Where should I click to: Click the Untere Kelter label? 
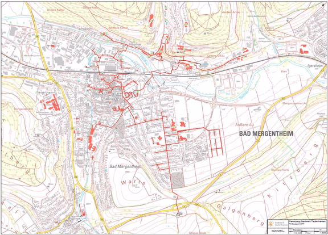(56, 10)
